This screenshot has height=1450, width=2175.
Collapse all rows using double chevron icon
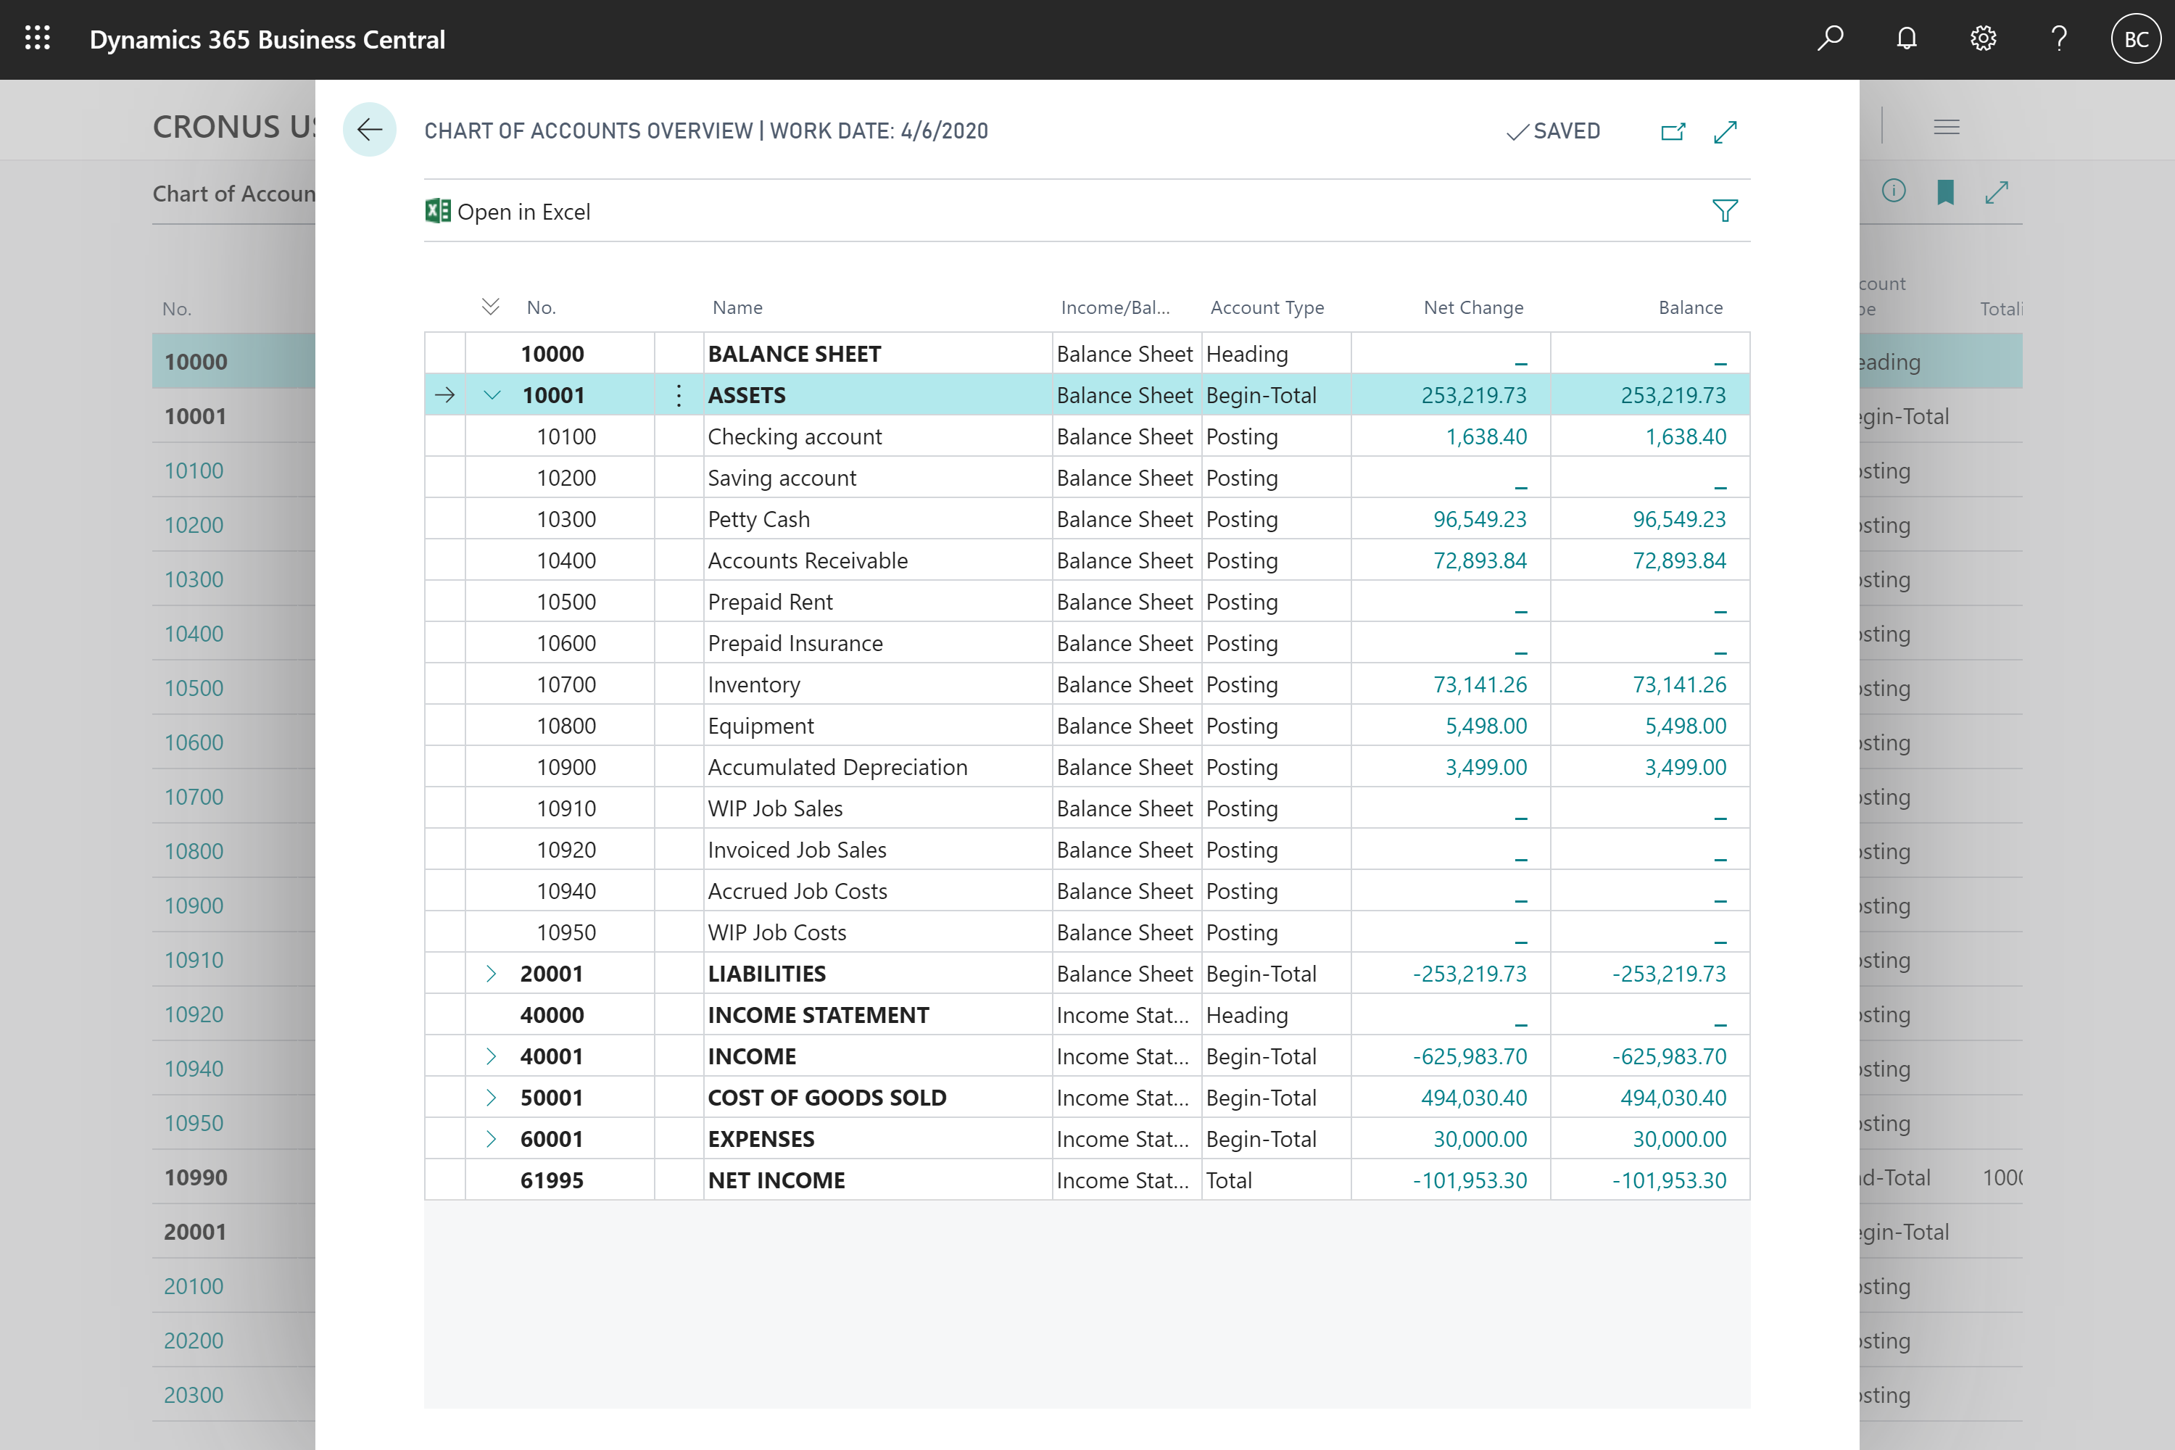[490, 306]
